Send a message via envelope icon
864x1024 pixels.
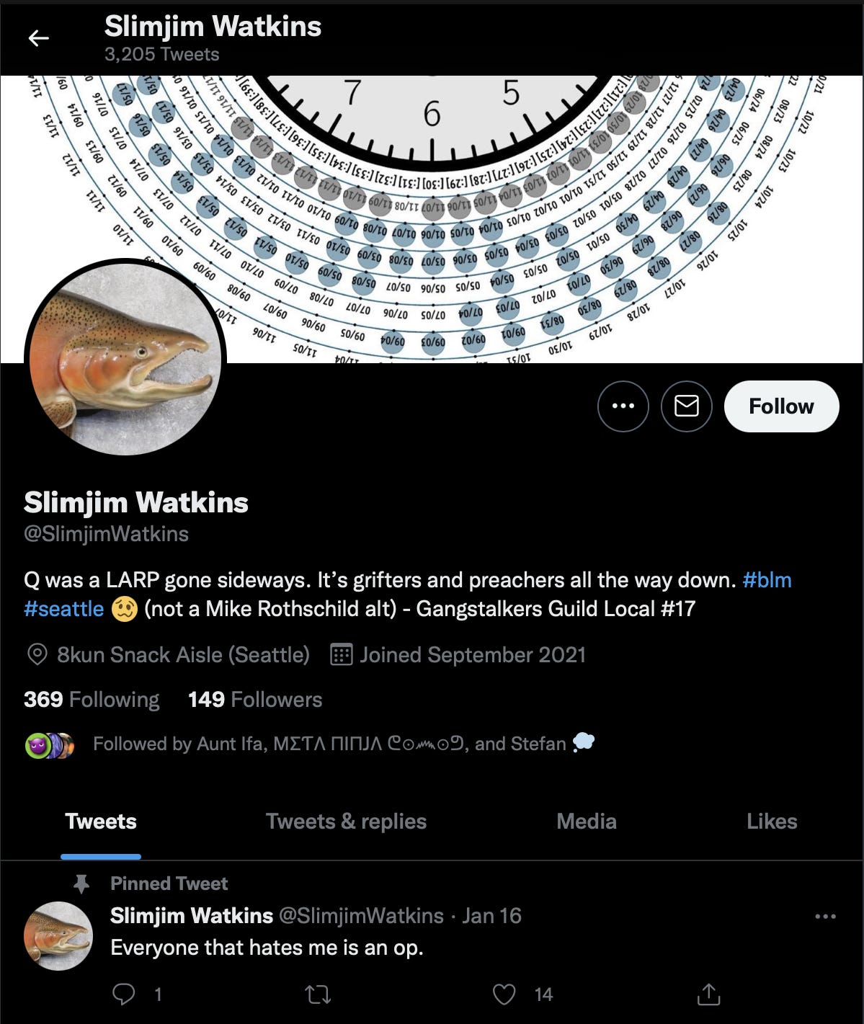(687, 406)
